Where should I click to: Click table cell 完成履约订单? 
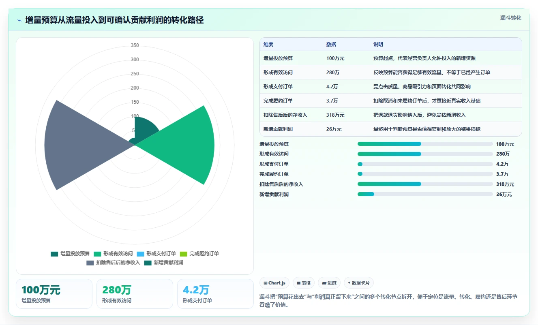(x=278, y=101)
